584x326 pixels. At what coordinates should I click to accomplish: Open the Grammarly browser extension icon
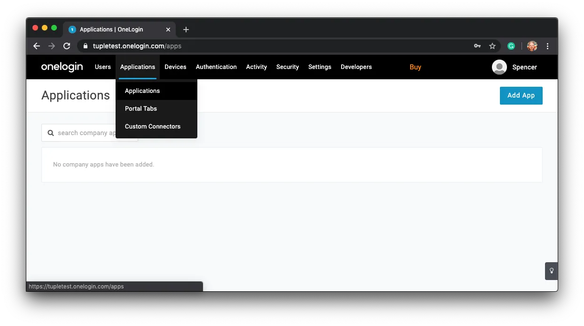[511, 45]
